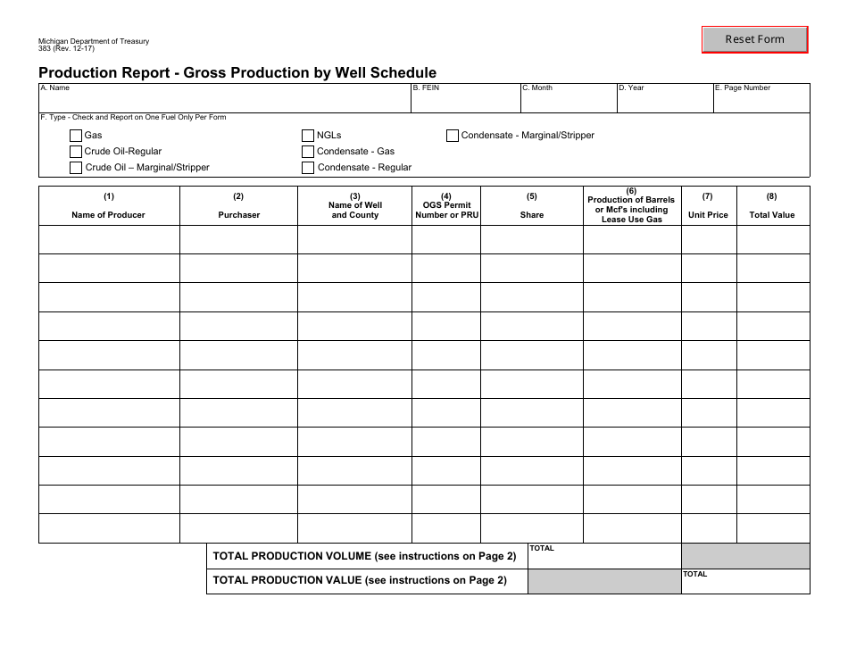
Task: Check the Condensate - Gas checkbox
Action: [310, 152]
